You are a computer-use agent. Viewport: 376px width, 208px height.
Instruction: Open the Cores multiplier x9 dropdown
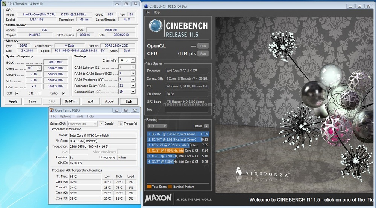coord(39,68)
